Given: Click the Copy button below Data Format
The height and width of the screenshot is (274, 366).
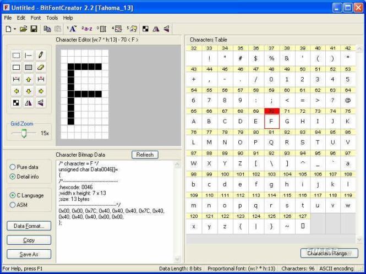Looking at the screenshot, I should click(29, 240).
